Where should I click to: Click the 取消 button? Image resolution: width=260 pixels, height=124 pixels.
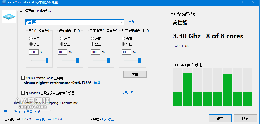(x=245, y=118)
